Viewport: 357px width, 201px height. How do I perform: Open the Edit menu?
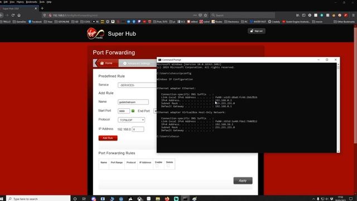(6, 2)
